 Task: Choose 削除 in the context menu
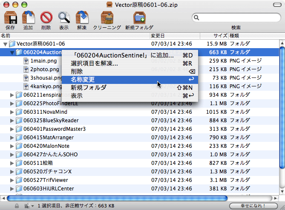click(130, 72)
